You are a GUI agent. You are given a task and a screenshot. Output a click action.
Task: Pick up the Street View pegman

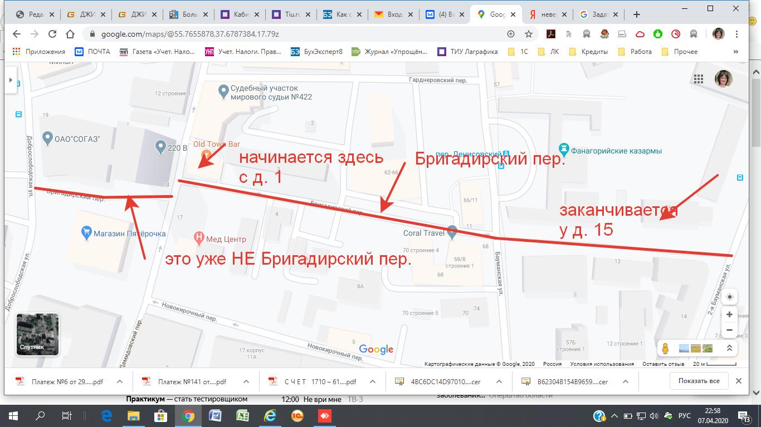[665, 348]
